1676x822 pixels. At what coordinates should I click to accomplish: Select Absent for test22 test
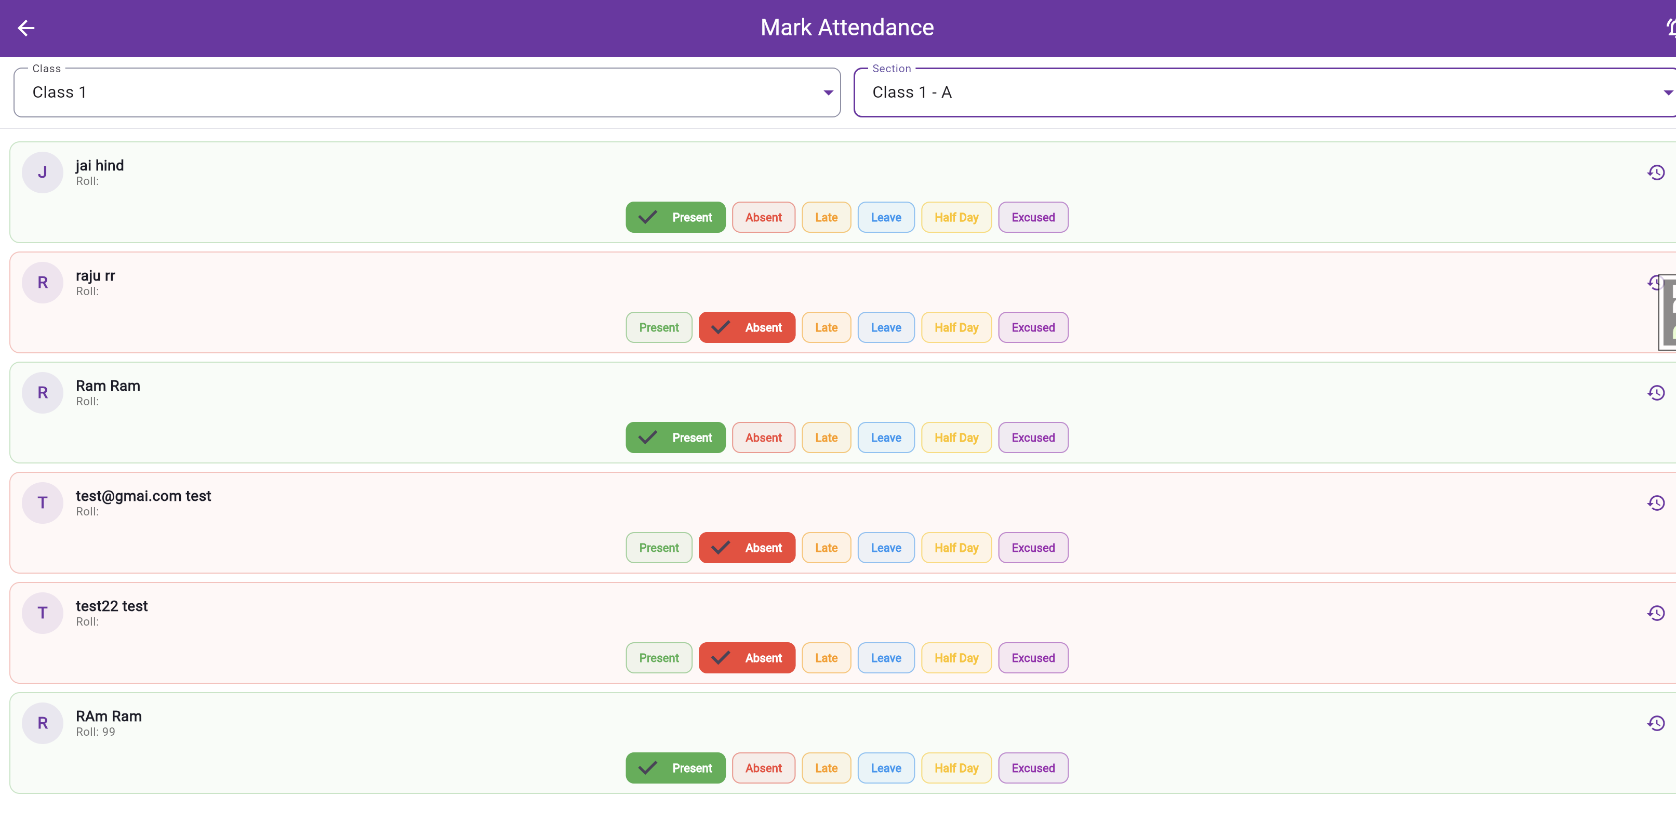tap(746, 657)
